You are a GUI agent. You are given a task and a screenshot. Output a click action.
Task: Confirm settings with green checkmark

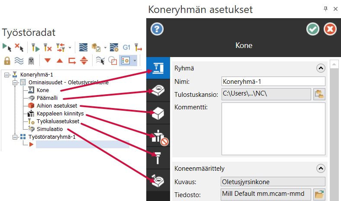click(x=313, y=29)
